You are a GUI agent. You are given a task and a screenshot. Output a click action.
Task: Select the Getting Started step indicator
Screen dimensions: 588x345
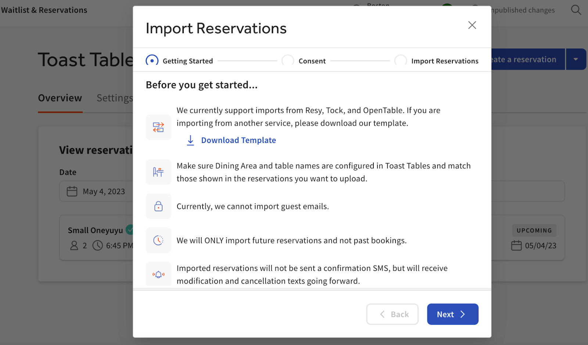coord(152,60)
